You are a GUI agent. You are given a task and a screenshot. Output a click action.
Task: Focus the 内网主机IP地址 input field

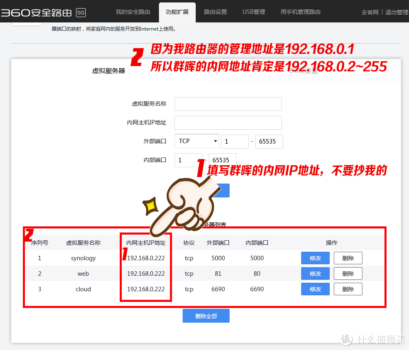click(228, 123)
